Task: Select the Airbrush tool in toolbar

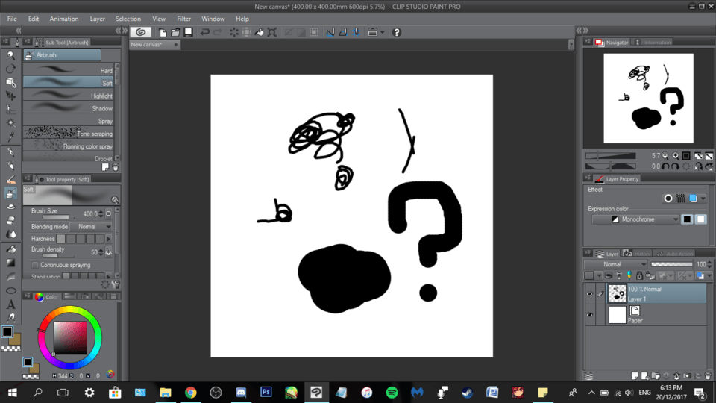Action: (11, 193)
